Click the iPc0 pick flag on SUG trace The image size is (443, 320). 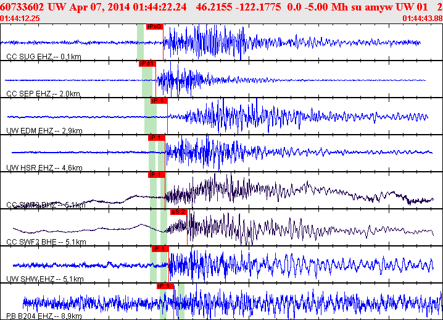click(x=155, y=27)
